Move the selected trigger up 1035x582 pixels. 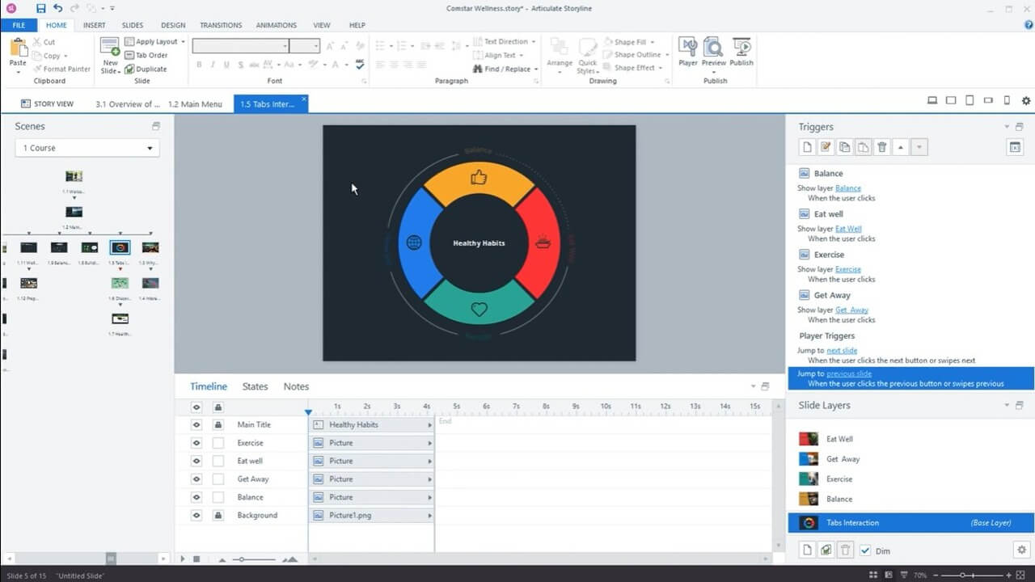(901, 147)
